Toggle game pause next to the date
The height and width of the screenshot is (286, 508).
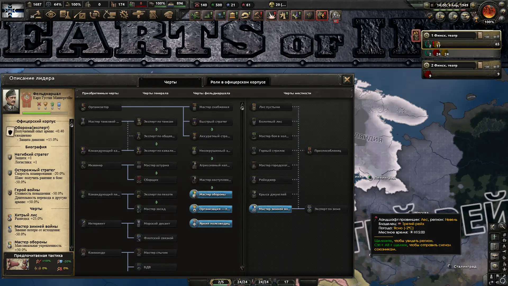pyautogui.click(x=432, y=5)
